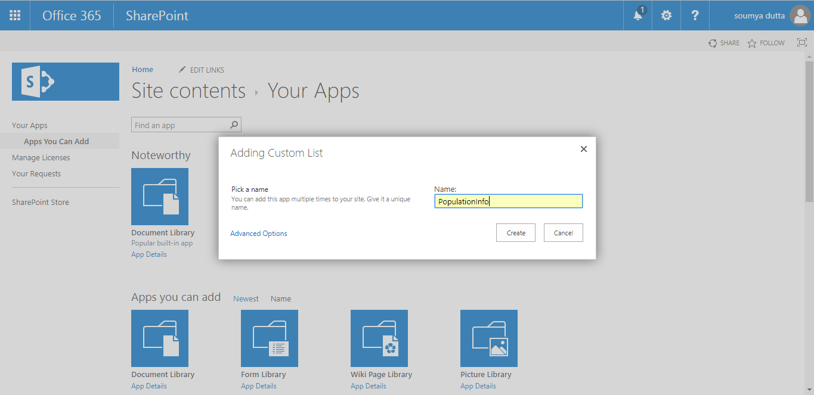
Task: Open the Settings gear menu
Action: click(666, 15)
